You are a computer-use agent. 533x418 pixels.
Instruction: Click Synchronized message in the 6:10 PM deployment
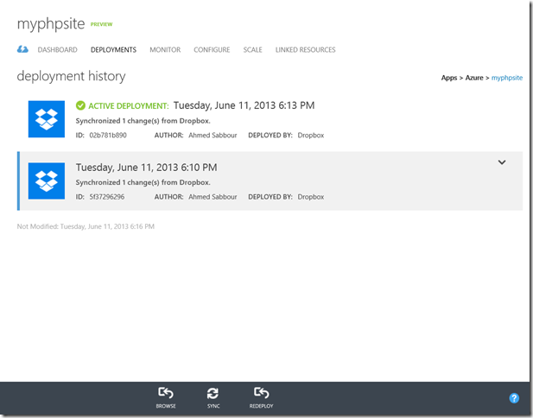(x=143, y=182)
